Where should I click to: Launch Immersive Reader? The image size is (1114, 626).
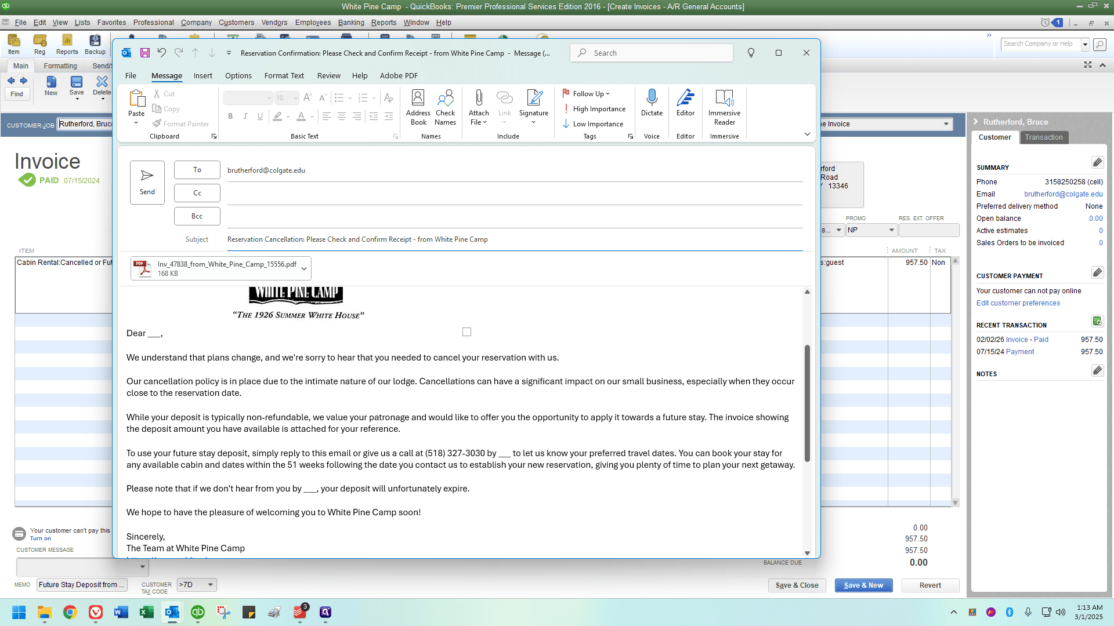coord(724,108)
